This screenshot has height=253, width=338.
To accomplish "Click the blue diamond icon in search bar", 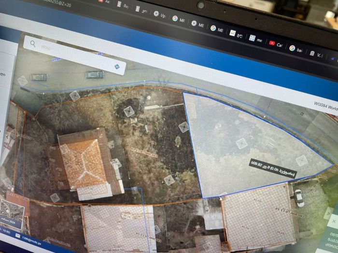I will [x=117, y=67].
